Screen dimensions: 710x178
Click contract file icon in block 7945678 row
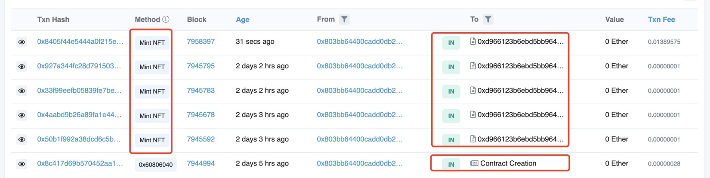click(x=473, y=115)
